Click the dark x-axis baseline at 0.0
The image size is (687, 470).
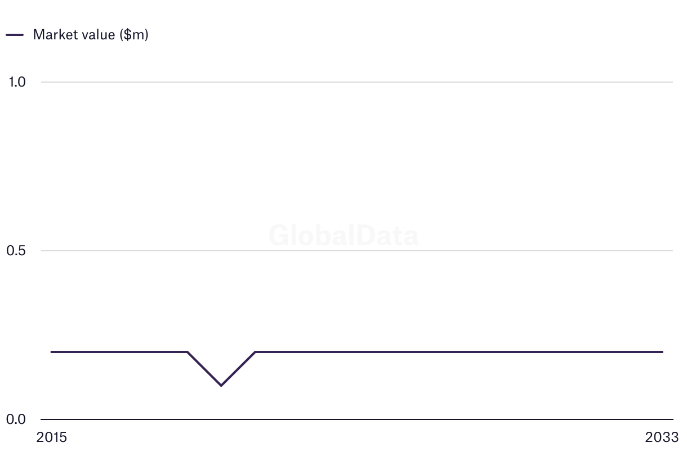tap(355, 419)
